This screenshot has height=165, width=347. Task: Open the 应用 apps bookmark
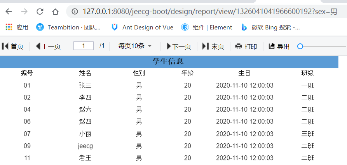pyautogui.click(x=17, y=27)
